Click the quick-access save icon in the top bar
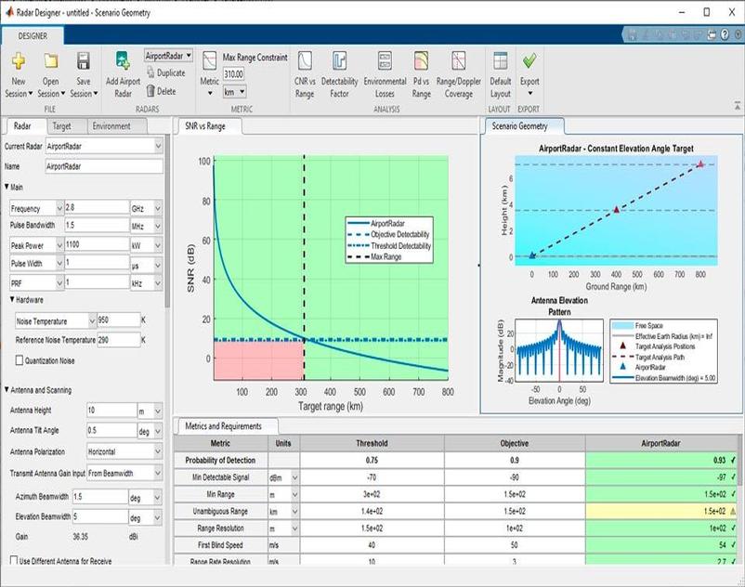The width and height of the screenshot is (745, 587). point(633,34)
